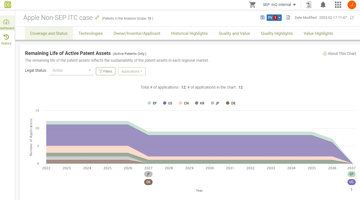Viewport: 360px width, 200px height.
Task: Edit the project title with pencil icon
Action: pos(97,17)
